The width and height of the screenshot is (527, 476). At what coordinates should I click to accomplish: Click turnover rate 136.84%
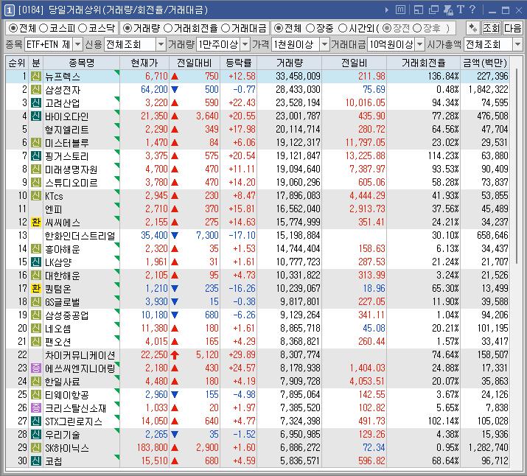pos(443,76)
